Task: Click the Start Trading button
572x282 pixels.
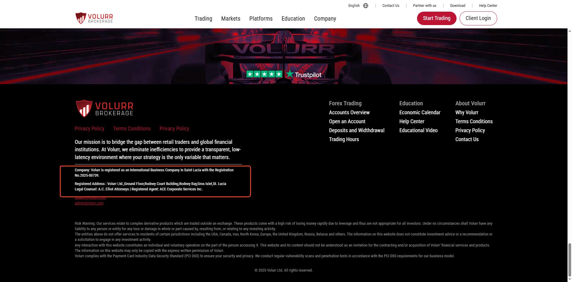Action: pyautogui.click(x=436, y=18)
